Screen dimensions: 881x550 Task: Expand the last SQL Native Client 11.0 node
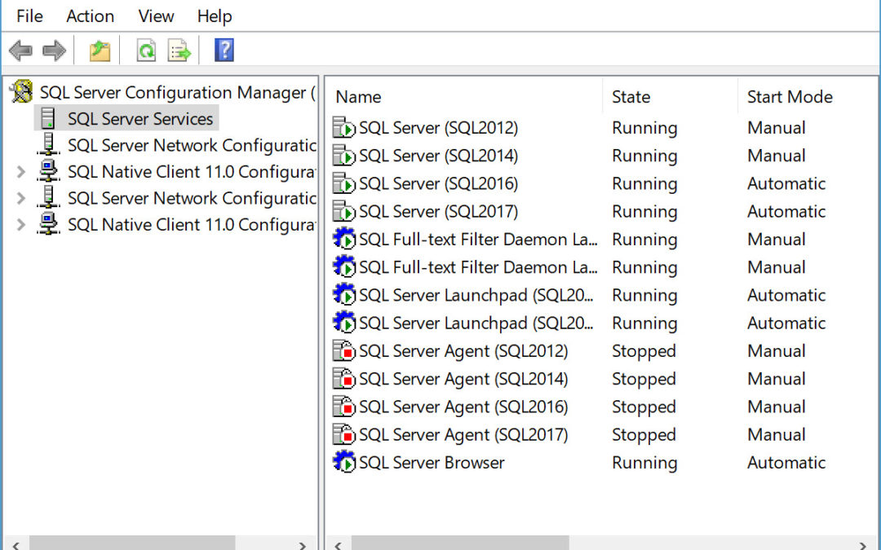pyautogui.click(x=21, y=224)
